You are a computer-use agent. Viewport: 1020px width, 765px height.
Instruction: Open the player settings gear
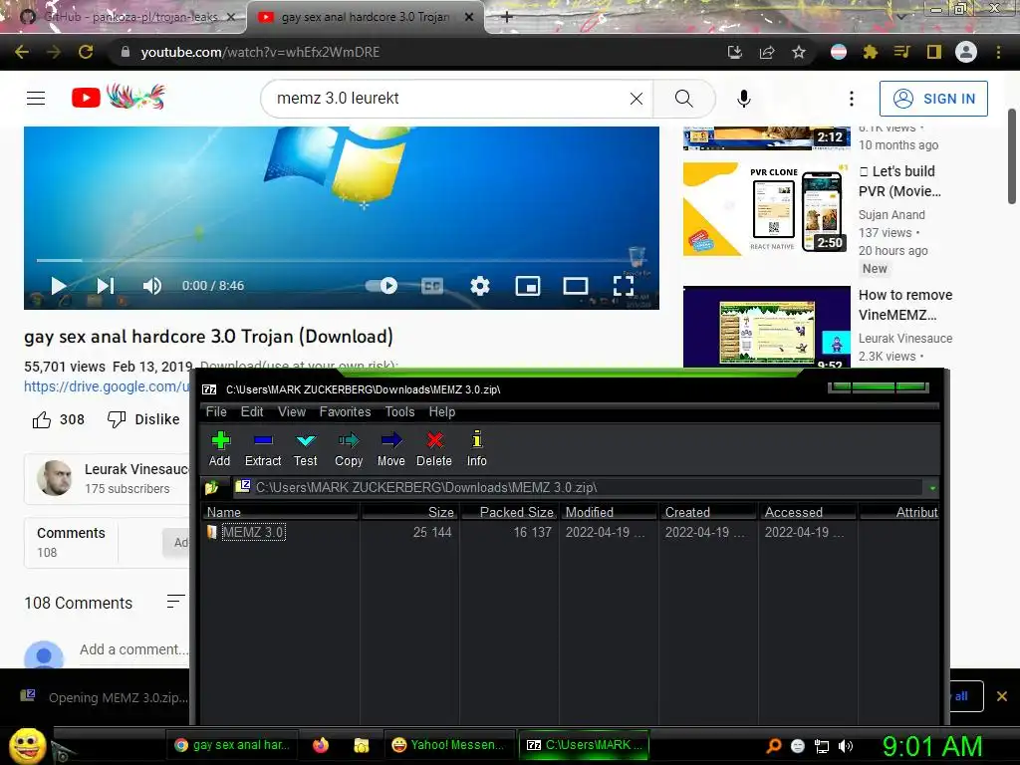(480, 286)
